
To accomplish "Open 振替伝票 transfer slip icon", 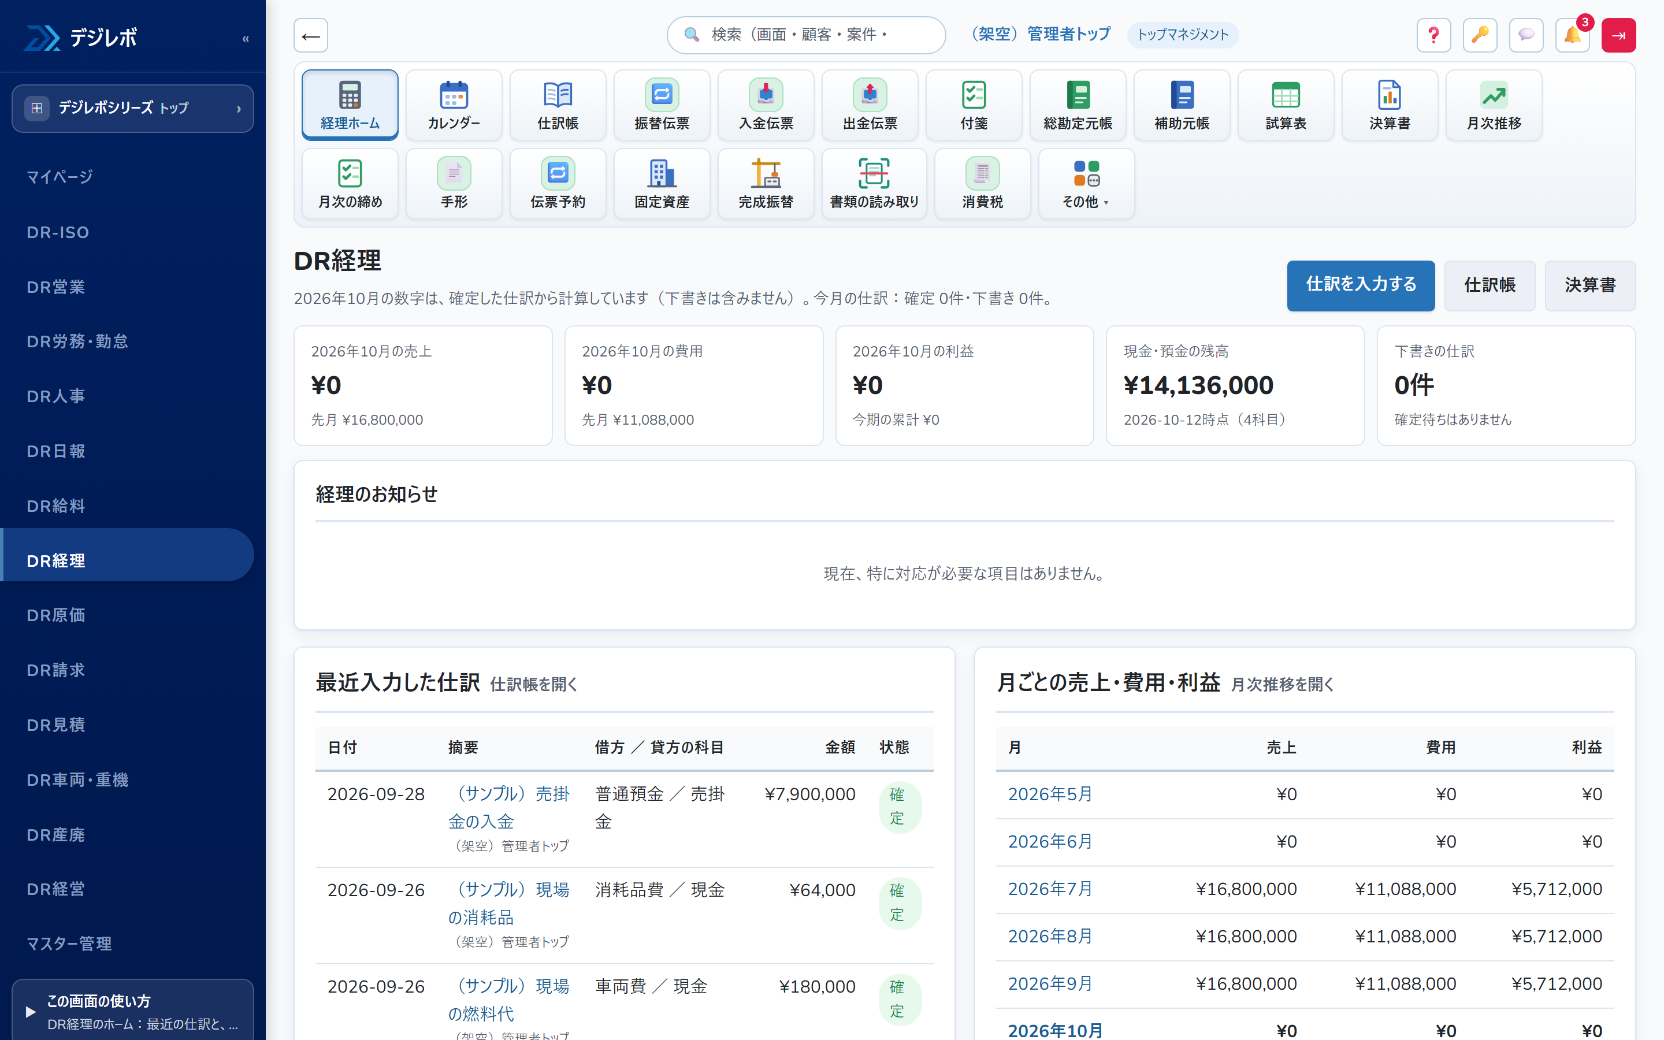I will coord(662,105).
